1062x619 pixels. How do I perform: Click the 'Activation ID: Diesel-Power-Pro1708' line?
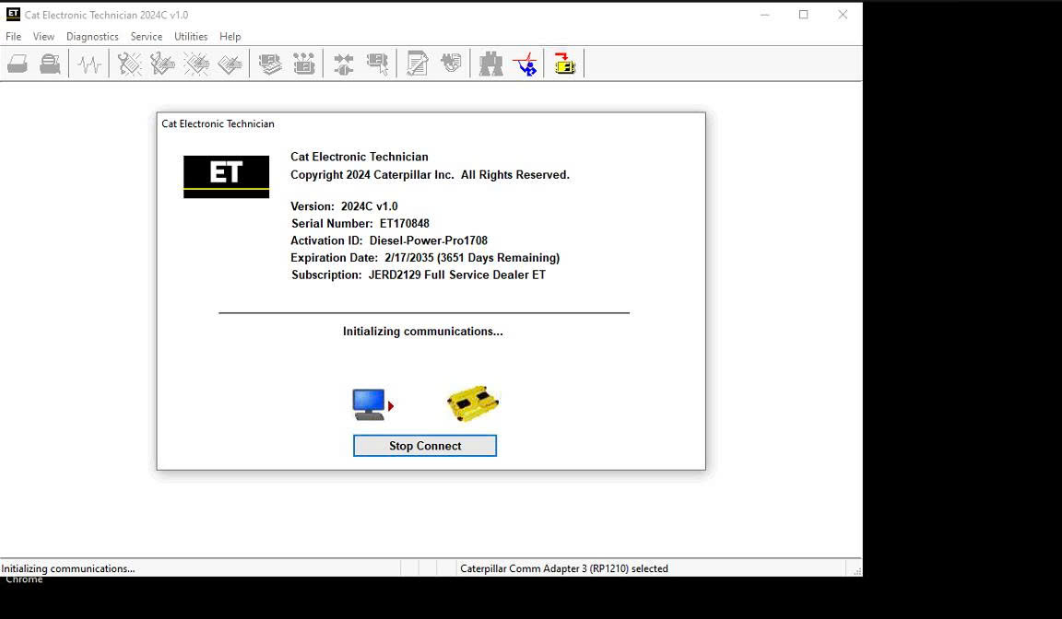tap(389, 240)
